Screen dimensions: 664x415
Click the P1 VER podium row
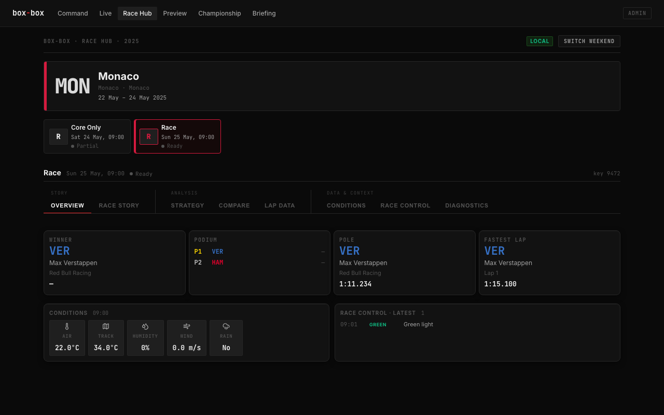click(x=259, y=252)
